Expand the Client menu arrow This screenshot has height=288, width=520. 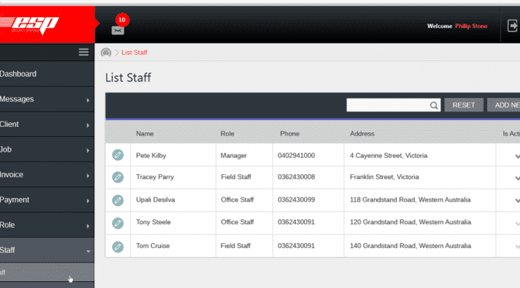88,125
